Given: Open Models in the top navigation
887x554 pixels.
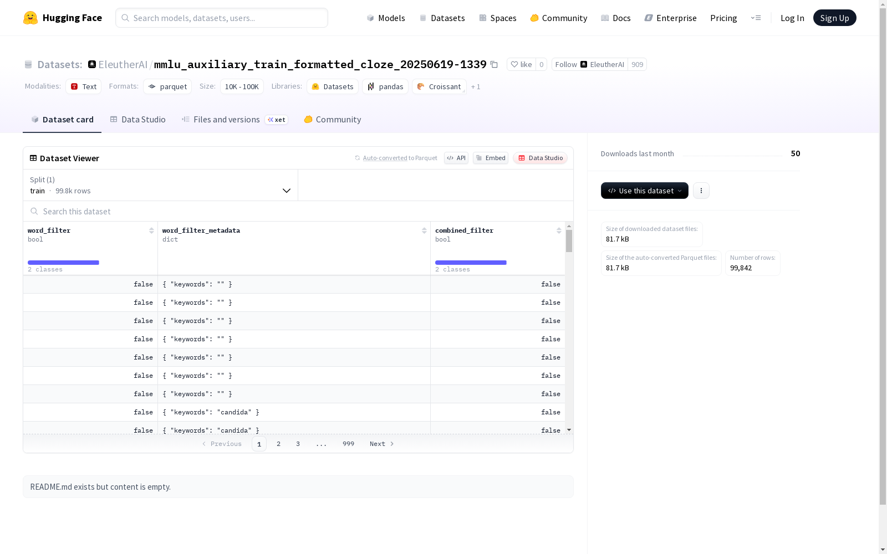Looking at the screenshot, I should pyautogui.click(x=386, y=18).
